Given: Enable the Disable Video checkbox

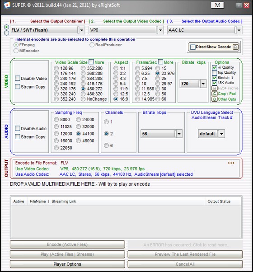Looking at the screenshot, I should [x=18, y=79].
